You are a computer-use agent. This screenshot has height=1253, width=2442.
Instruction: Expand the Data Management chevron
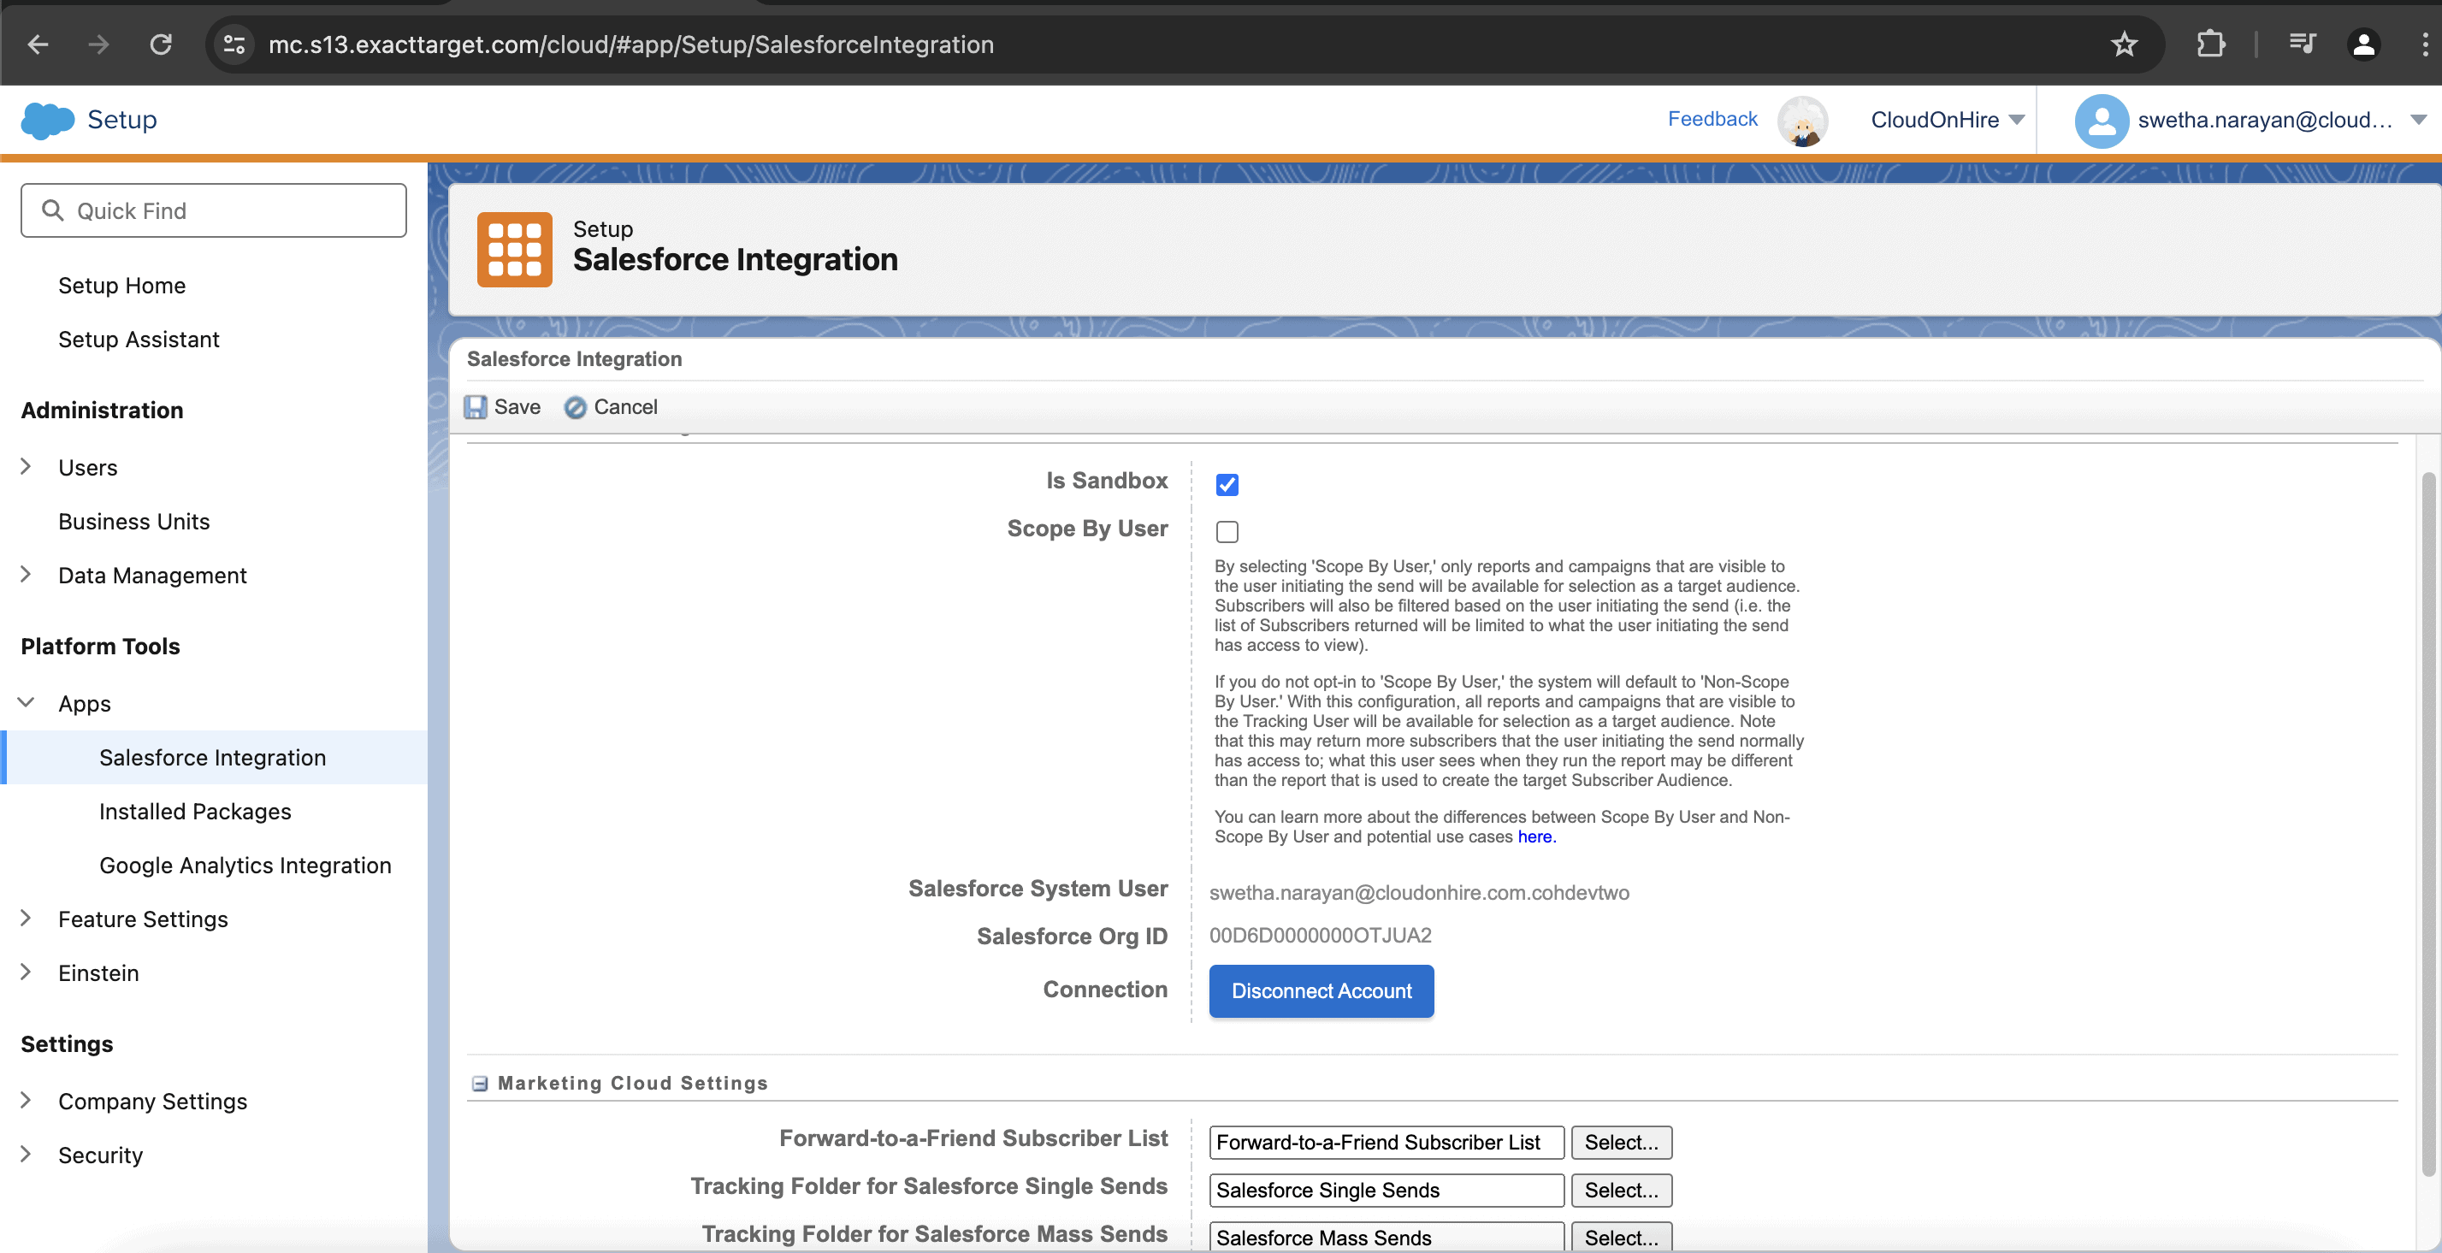point(26,575)
